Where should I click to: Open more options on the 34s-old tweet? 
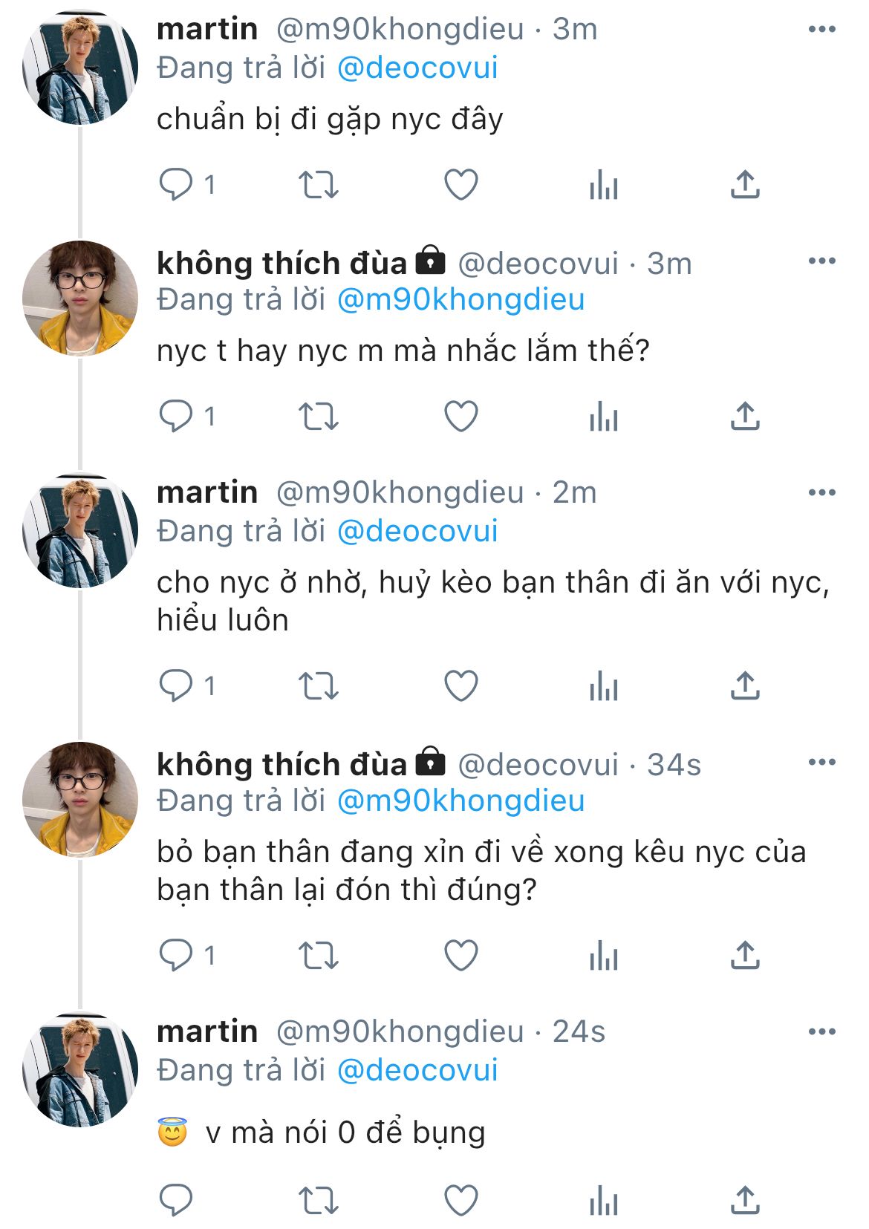(x=821, y=763)
